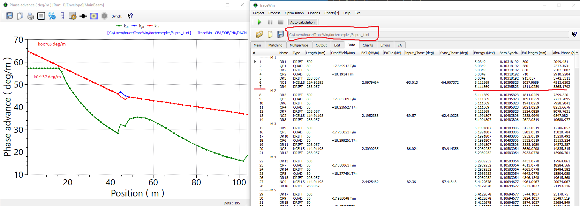Image resolution: width=580 pixels, height=206 pixels.
Task: Open the Optimisation menu
Action: [x=294, y=13]
